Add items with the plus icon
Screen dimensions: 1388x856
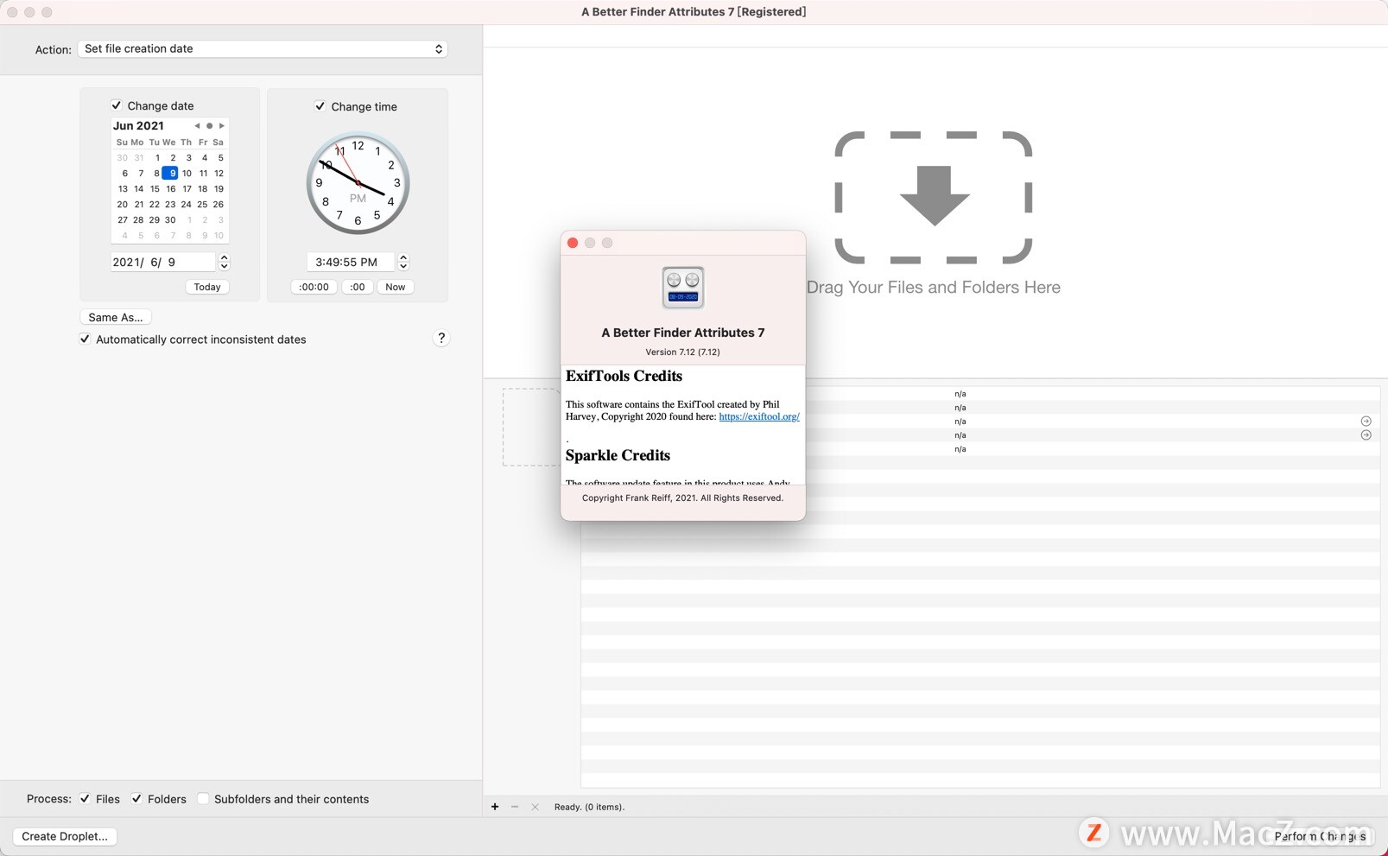click(x=495, y=807)
